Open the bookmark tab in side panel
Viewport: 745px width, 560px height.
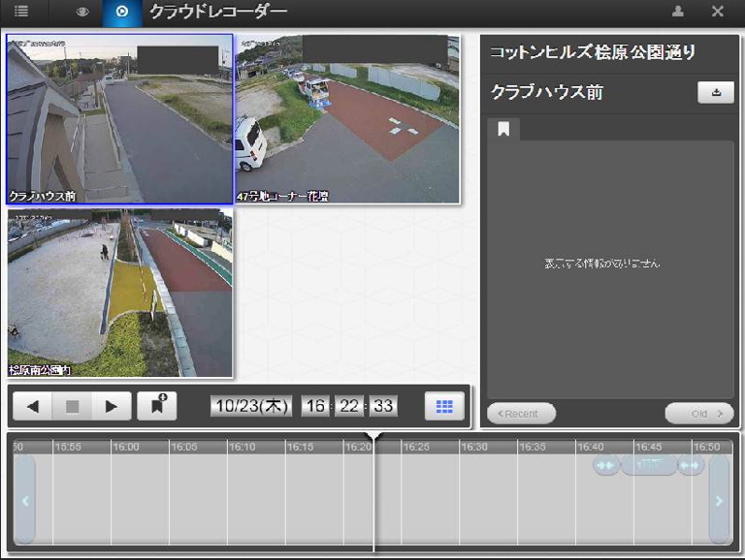(x=503, y=130)
